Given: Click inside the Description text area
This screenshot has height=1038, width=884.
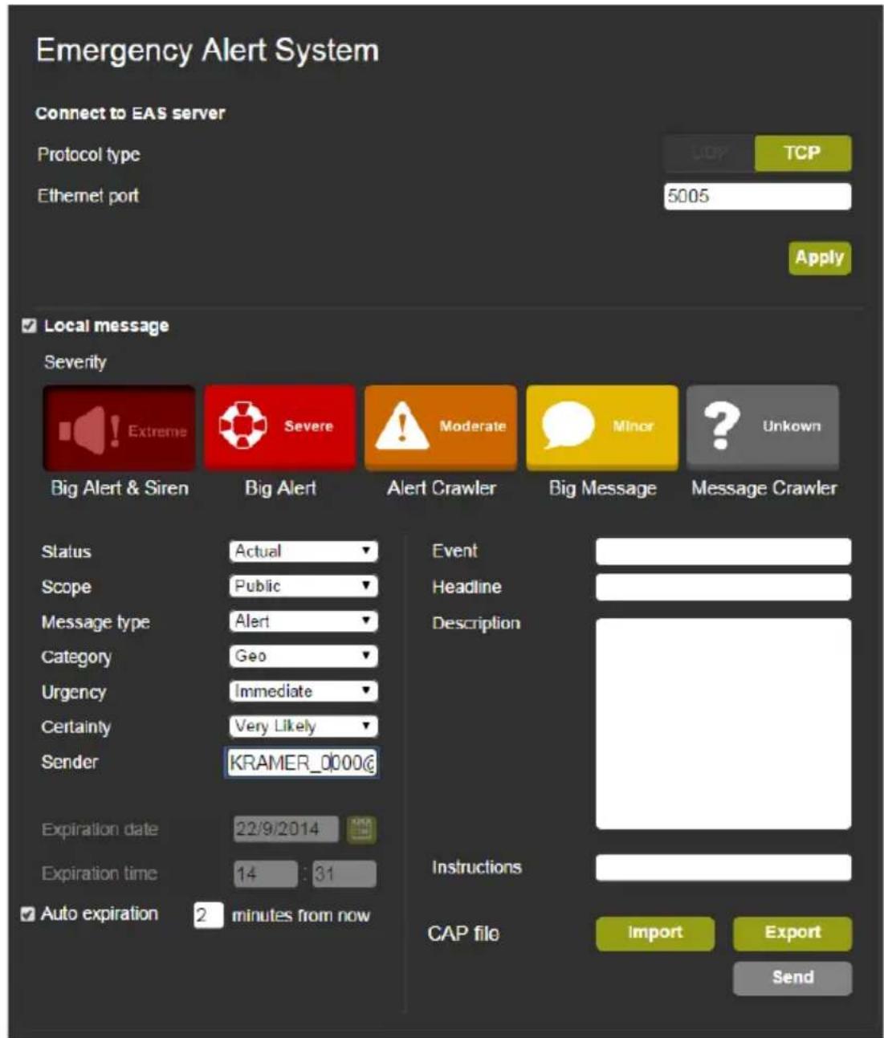Looking at the screenshot, I should tap(723, 723).
